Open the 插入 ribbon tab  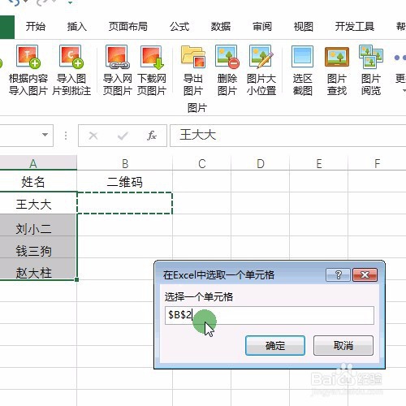click(76, 27)
